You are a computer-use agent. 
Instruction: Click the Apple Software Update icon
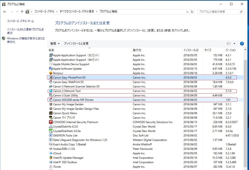[51, 68]
